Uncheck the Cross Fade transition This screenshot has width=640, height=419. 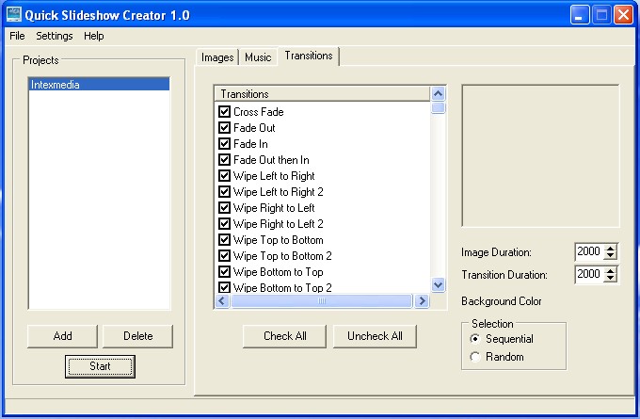224,111
